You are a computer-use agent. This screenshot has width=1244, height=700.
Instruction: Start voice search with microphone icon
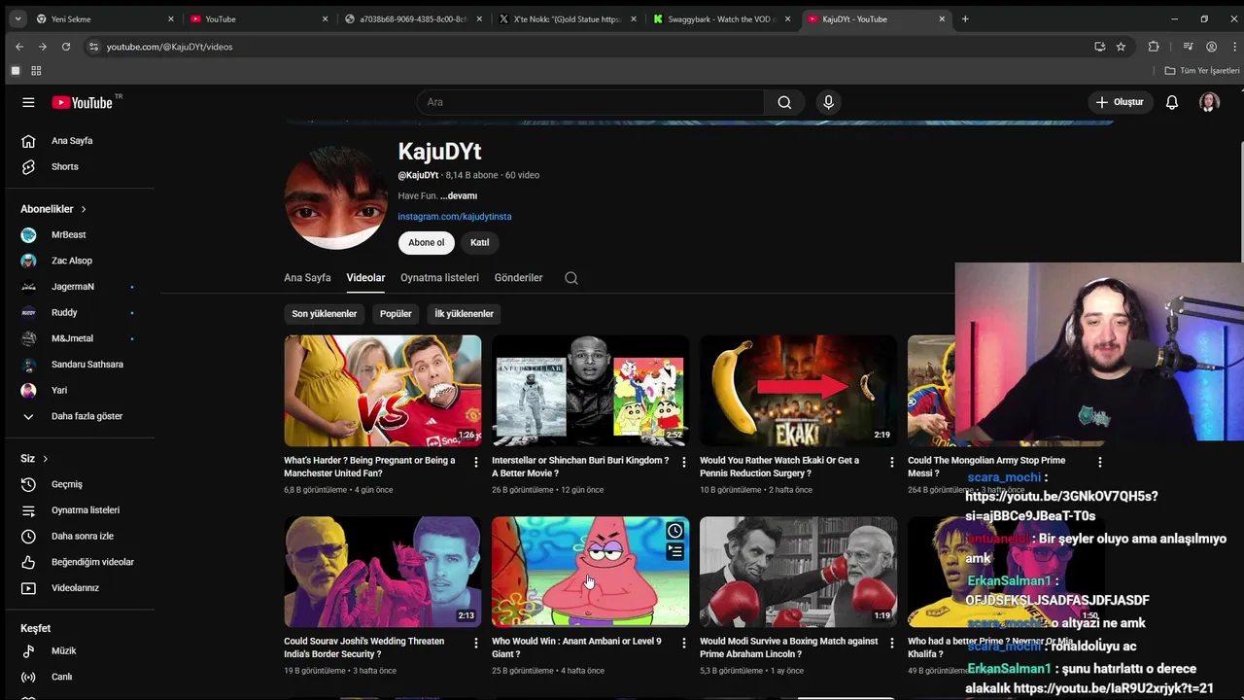(828, 102)
